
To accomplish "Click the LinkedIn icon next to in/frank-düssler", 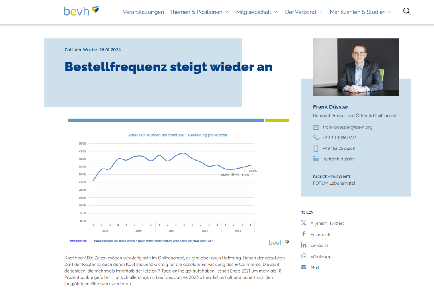I will coord(316,159).
